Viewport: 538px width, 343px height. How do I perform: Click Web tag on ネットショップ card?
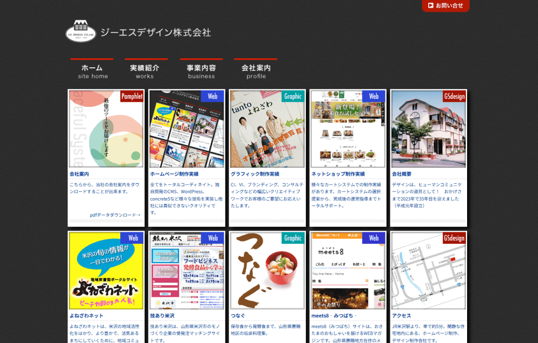374,96
